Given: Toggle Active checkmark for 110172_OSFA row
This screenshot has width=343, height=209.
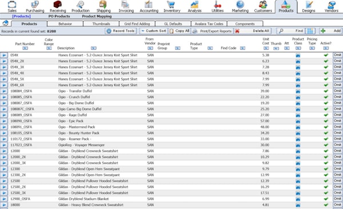Looking at the screenshot, I should tap(326, 139).
